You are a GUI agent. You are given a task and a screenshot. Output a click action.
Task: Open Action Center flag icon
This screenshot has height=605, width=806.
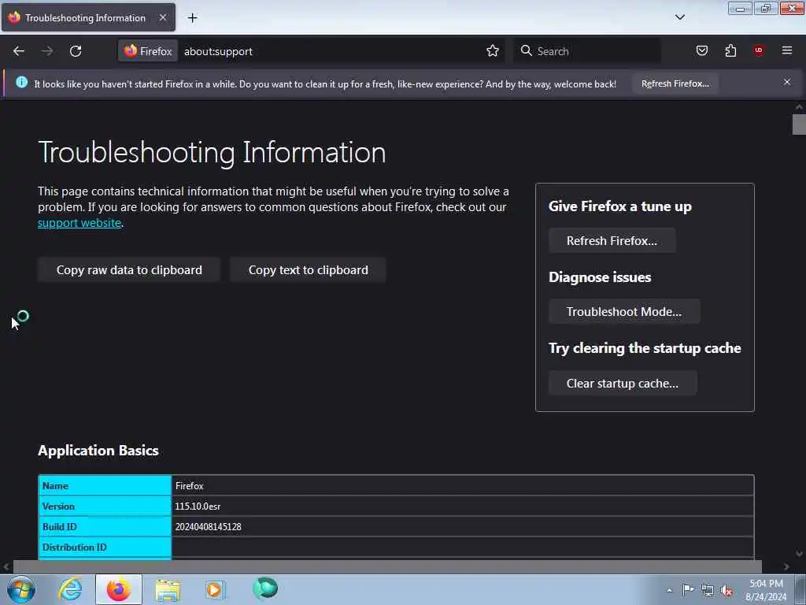tap(688, 589)
